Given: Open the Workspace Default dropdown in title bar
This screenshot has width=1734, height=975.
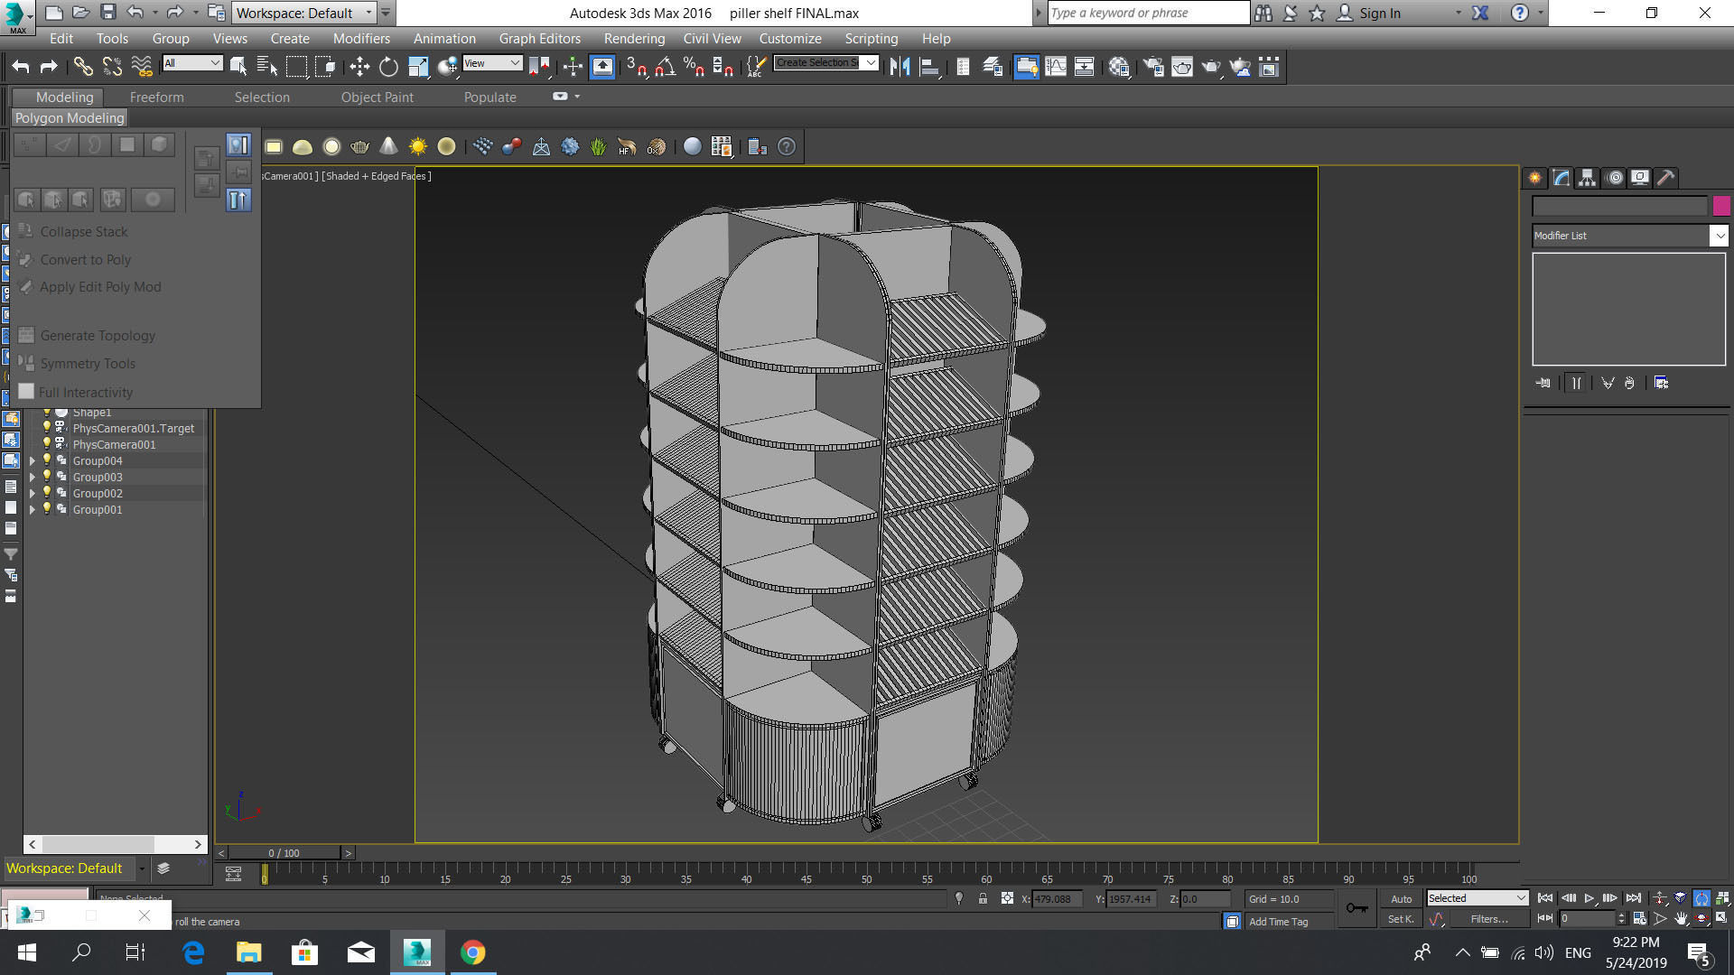Looking at the screenshot, I should click(x=304, y=13).
